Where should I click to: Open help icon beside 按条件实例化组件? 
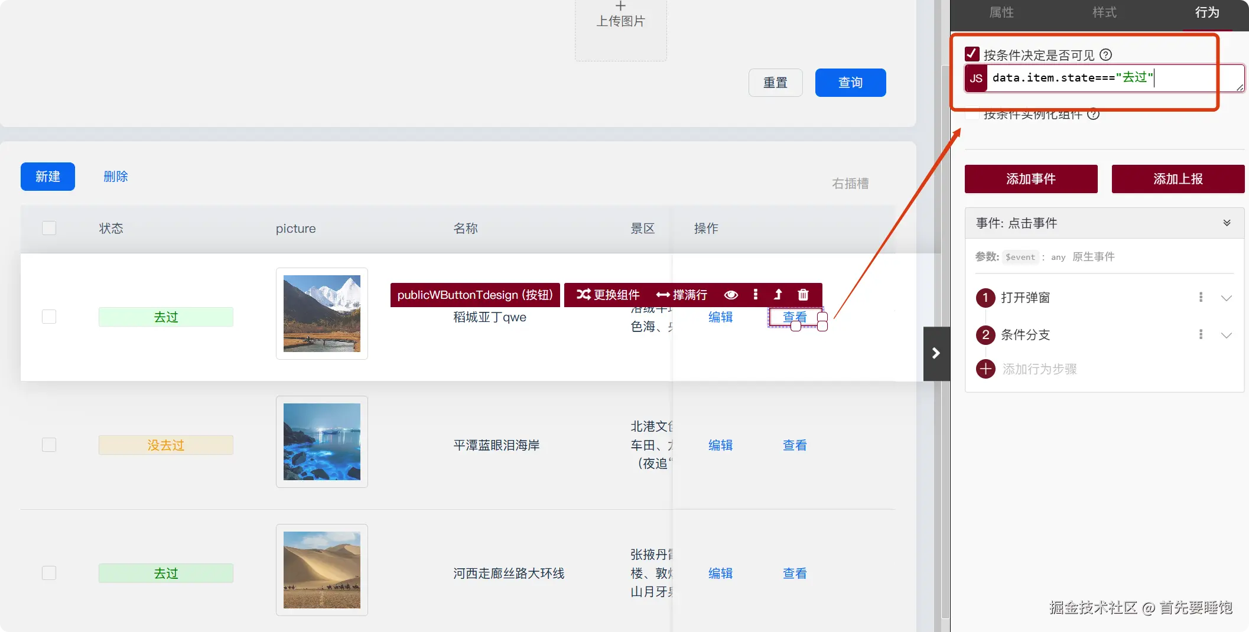pos(1094,115)
